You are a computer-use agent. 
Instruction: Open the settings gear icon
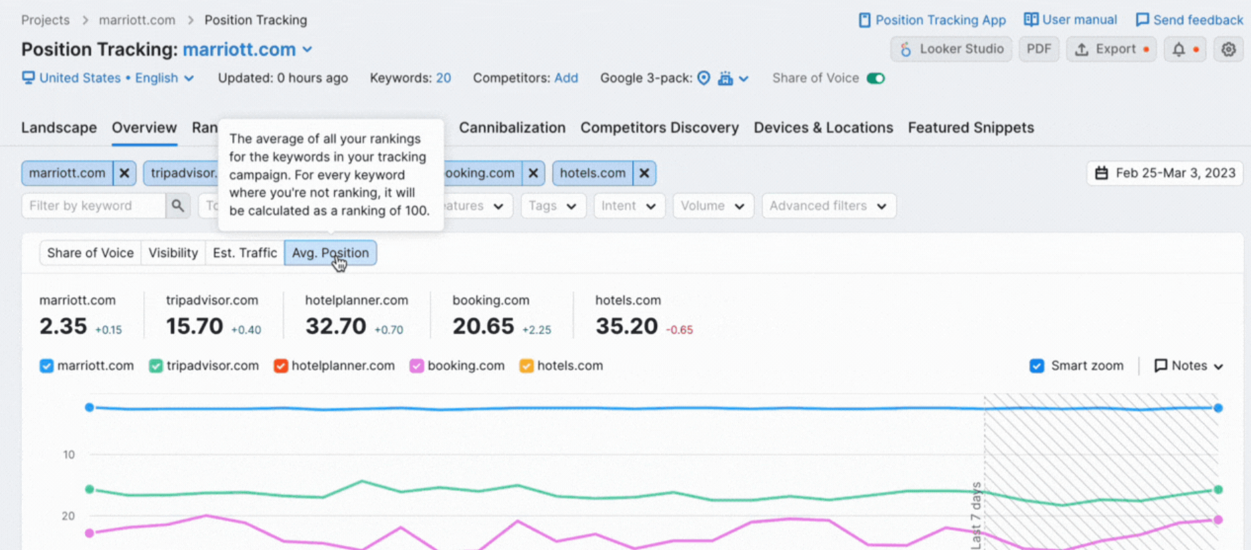(1228, 49)
